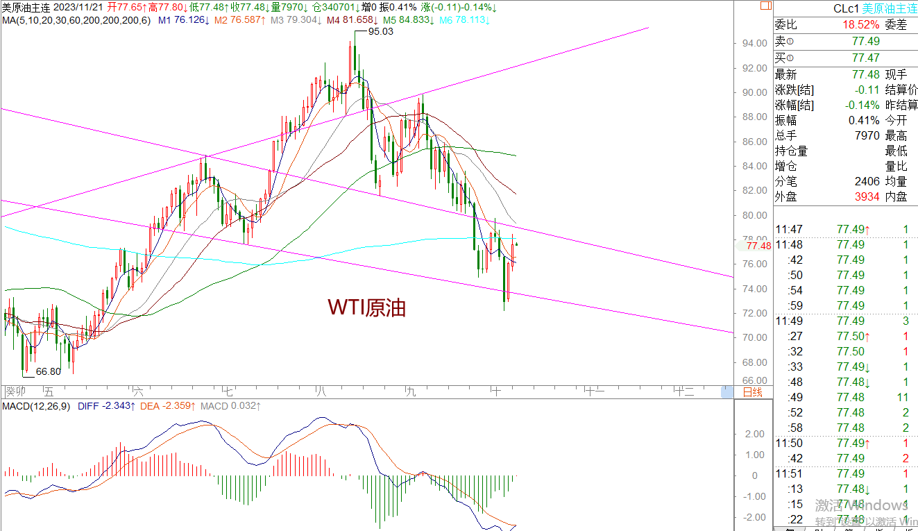Click the 94.00 price axis label
Viewport: 918px width, 531px height.
(755, 43)
